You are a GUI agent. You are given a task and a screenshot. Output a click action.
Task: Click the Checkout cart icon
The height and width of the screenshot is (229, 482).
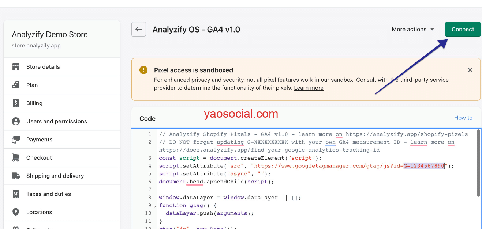pos(16,158)
